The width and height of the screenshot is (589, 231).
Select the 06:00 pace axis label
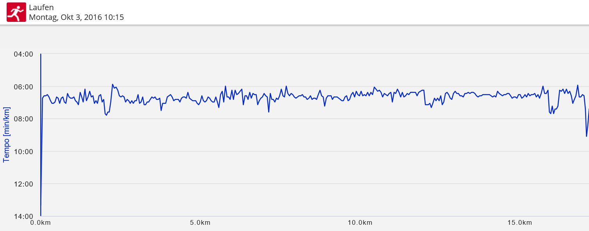click(x=23, y=87)
